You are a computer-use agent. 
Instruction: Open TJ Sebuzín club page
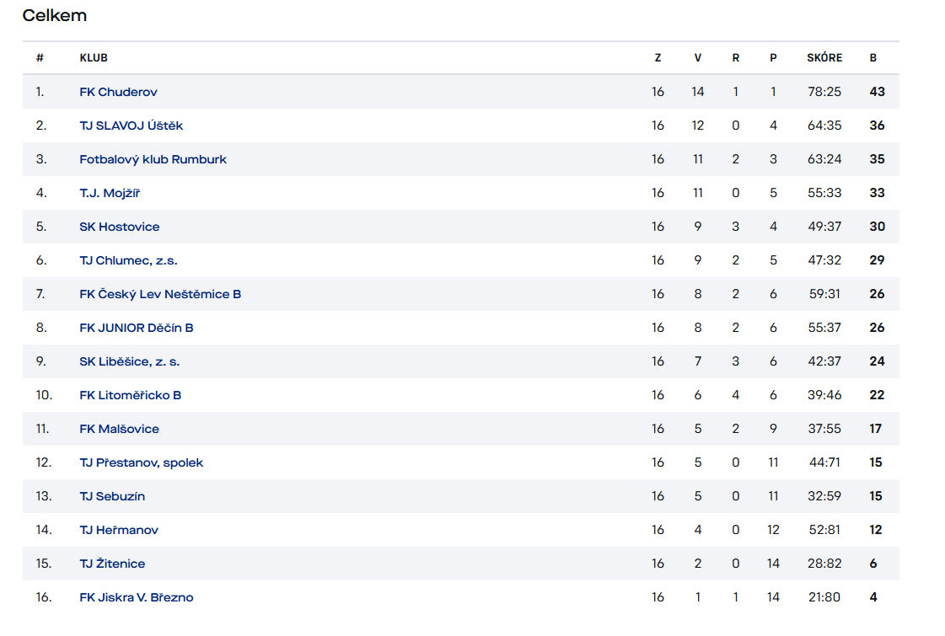click(x=112, y=496)
